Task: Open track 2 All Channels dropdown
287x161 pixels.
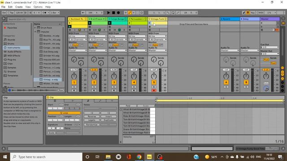Action: pyautogui.click(x=98, y=39)
